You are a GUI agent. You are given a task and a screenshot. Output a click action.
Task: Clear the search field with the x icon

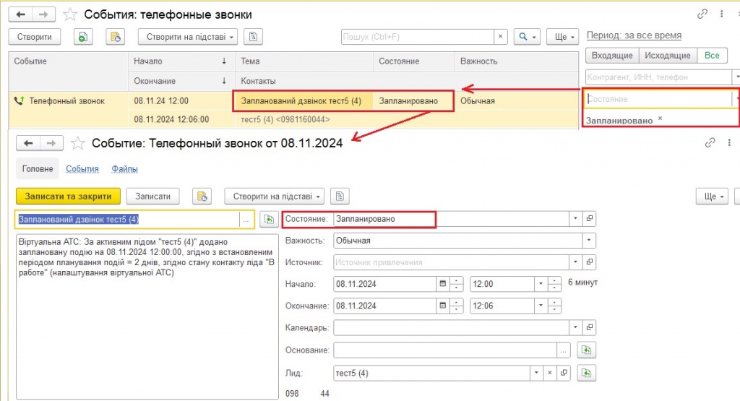coord(500,37)
